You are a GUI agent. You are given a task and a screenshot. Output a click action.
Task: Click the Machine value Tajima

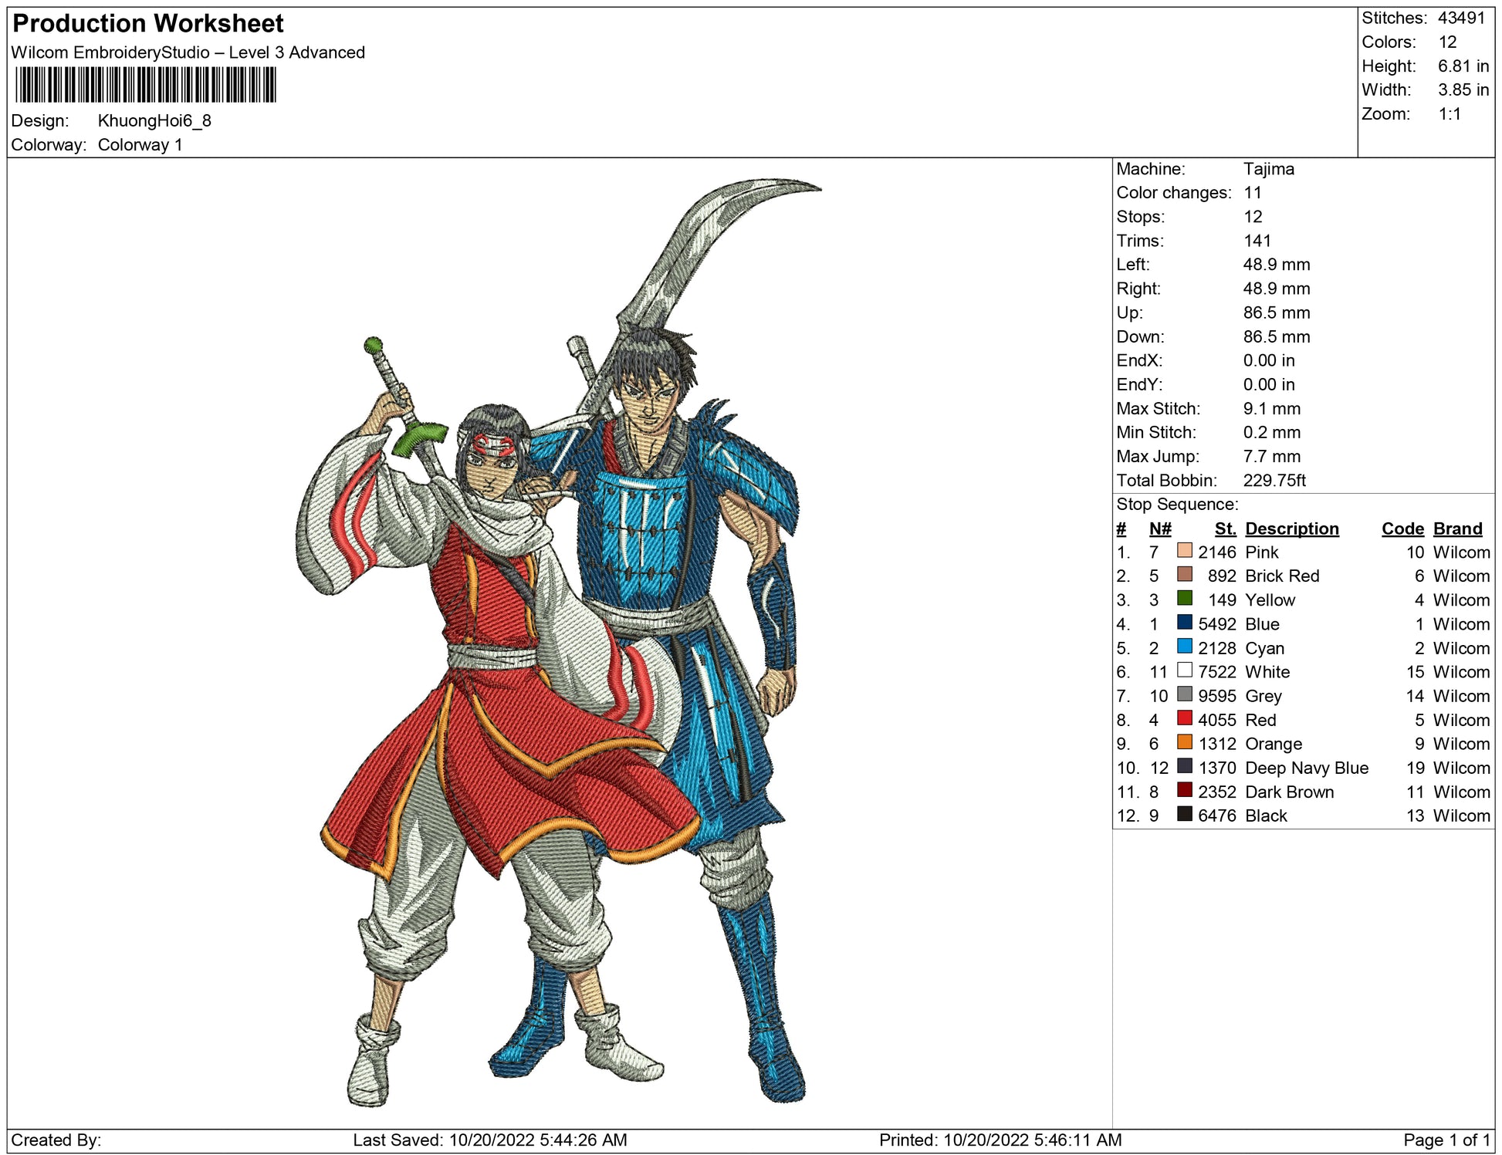point(1268,169)
